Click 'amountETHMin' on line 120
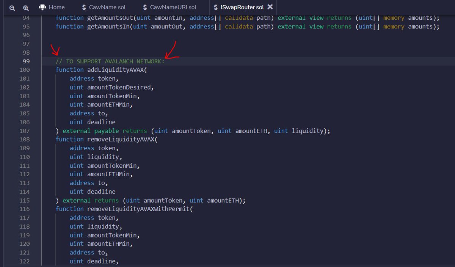Image resolution: width=455 pixels, height=267 pixels. coord(108,244)
